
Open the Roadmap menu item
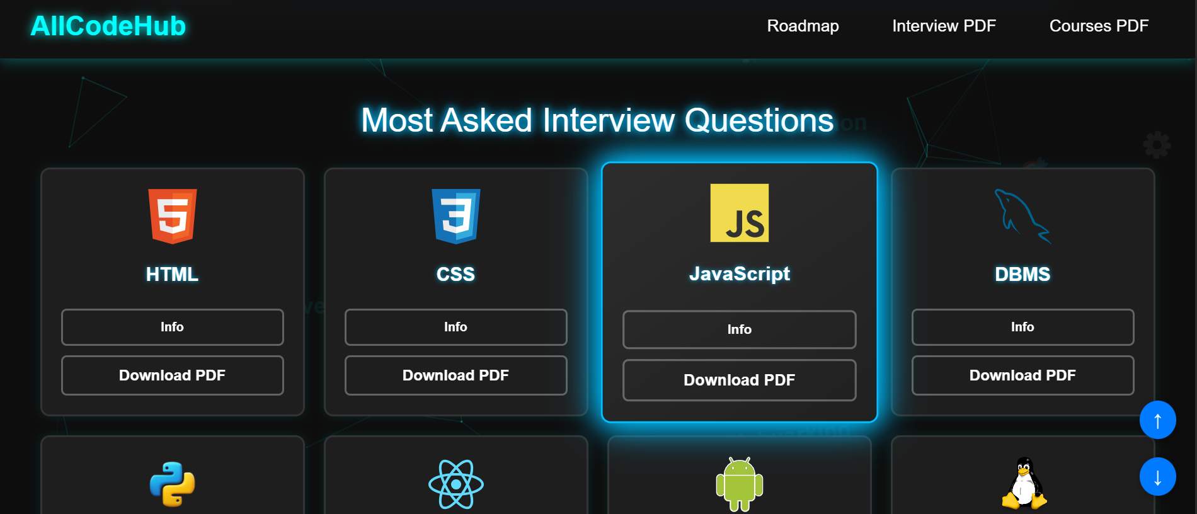tap(803, 26)
